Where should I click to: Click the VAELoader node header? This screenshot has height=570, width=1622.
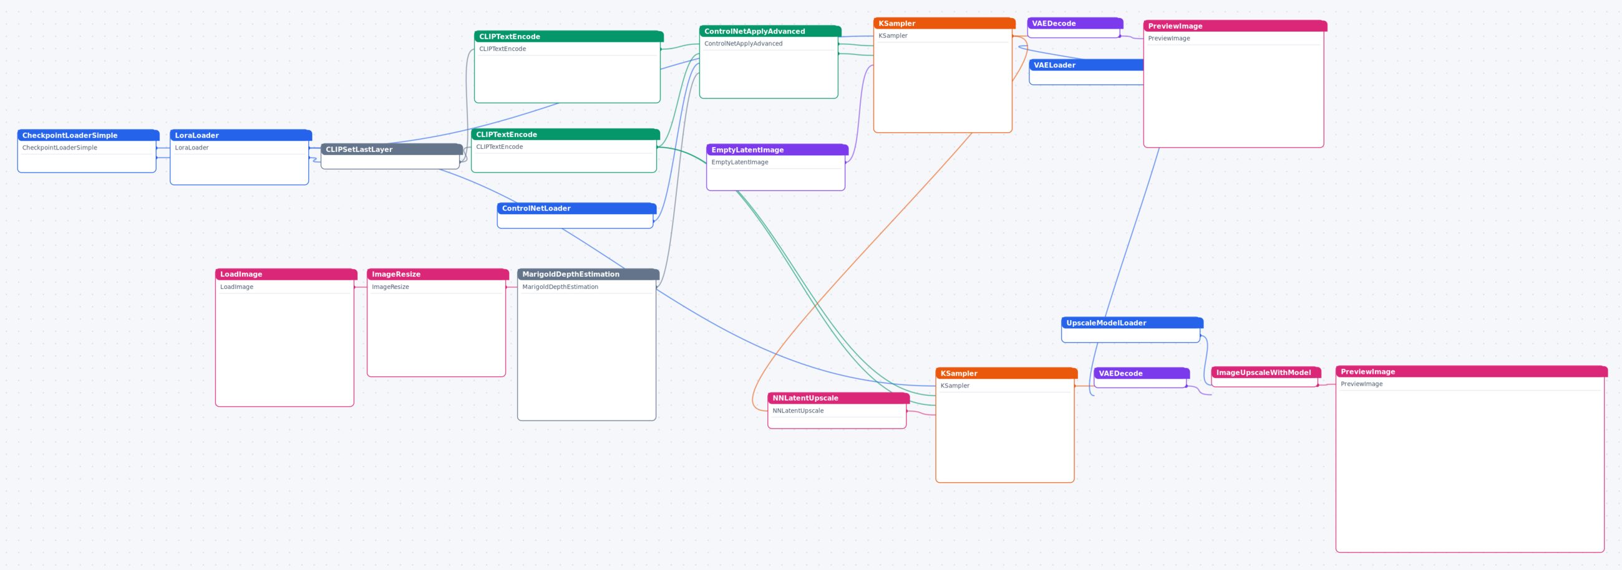click(x=1086, y=65)
